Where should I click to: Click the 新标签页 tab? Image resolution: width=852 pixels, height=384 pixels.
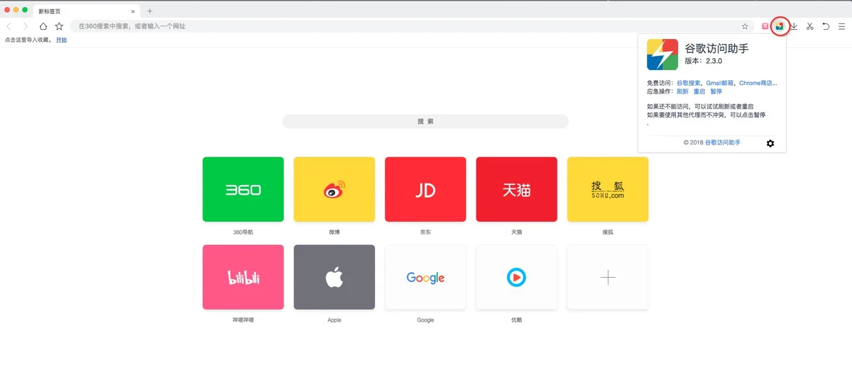click(x=85, y=11)
